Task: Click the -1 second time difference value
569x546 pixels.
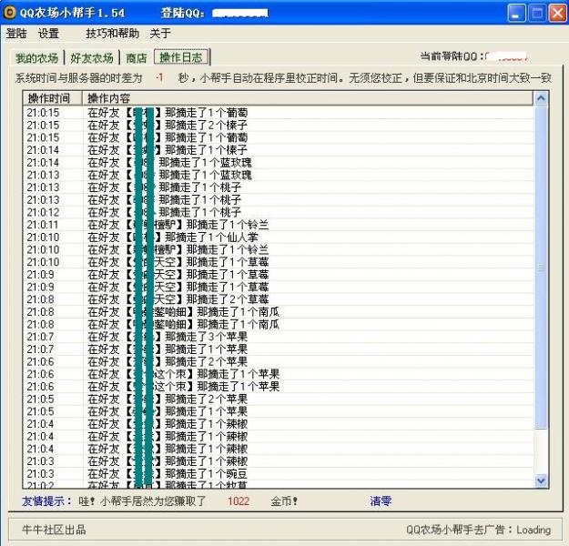Action: [159, 77]
